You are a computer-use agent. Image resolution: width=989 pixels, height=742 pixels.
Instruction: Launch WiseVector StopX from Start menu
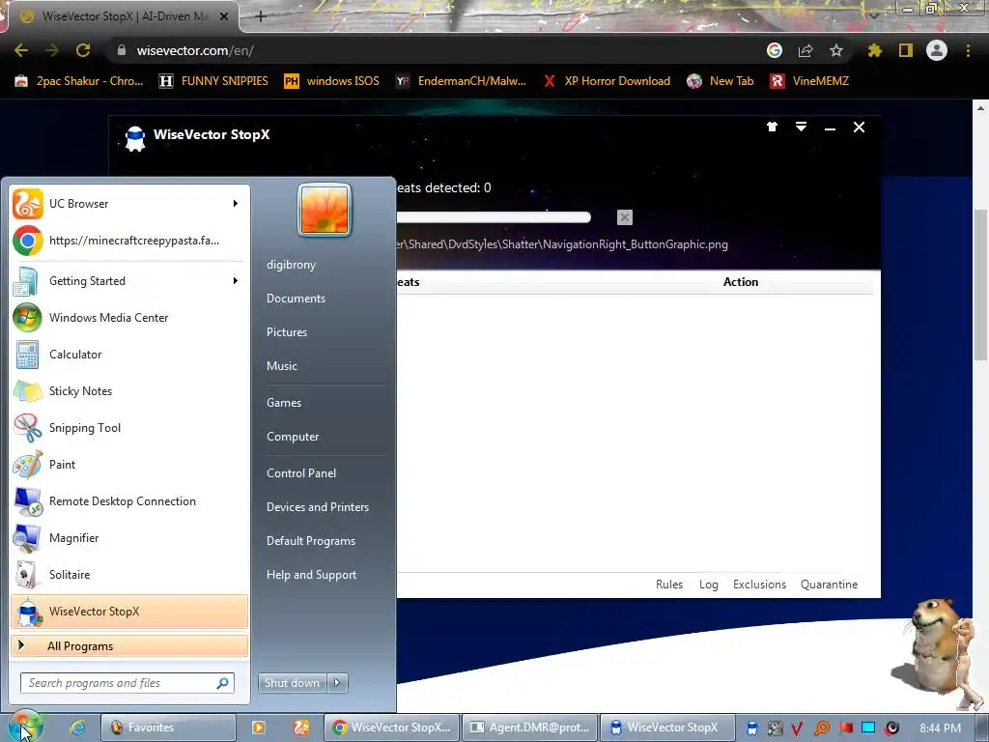(129, 612)
